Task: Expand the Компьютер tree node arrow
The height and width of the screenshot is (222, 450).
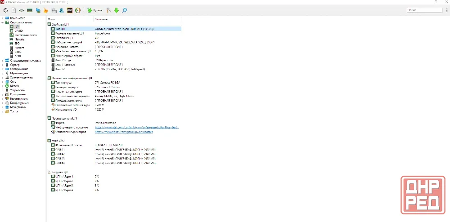Action: point(3,18)
